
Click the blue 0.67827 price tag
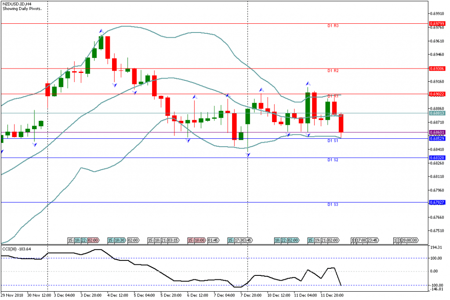pyautogui.click(x=437, y=202)
